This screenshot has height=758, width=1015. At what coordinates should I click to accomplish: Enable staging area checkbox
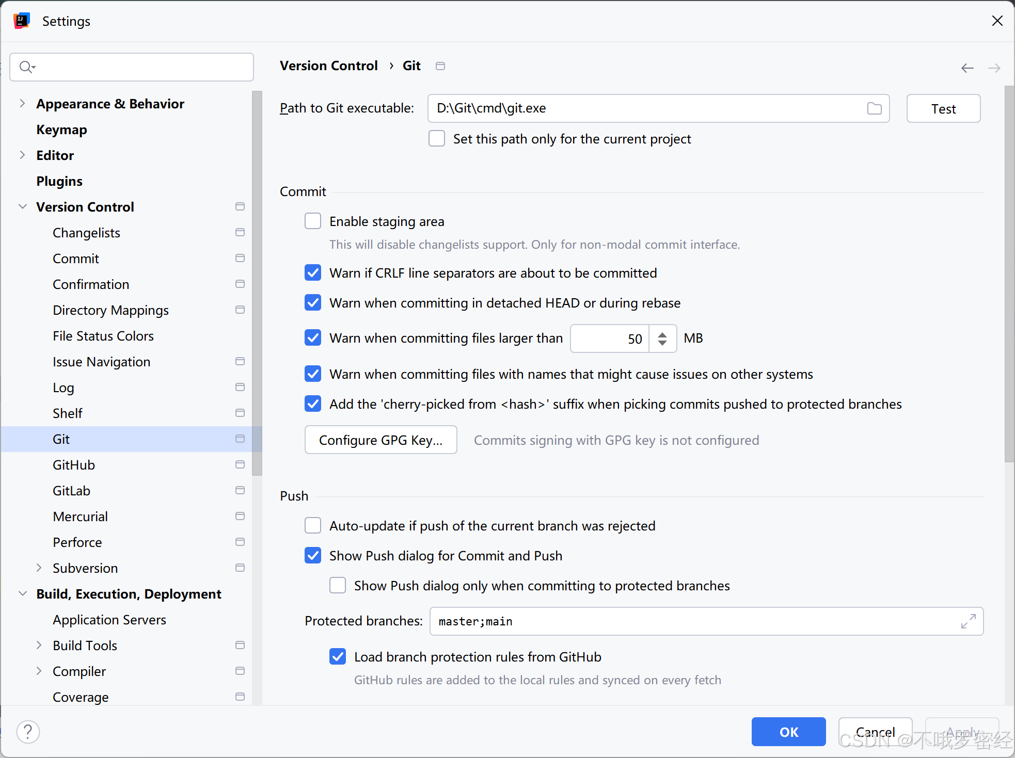(x=313, y=221)
